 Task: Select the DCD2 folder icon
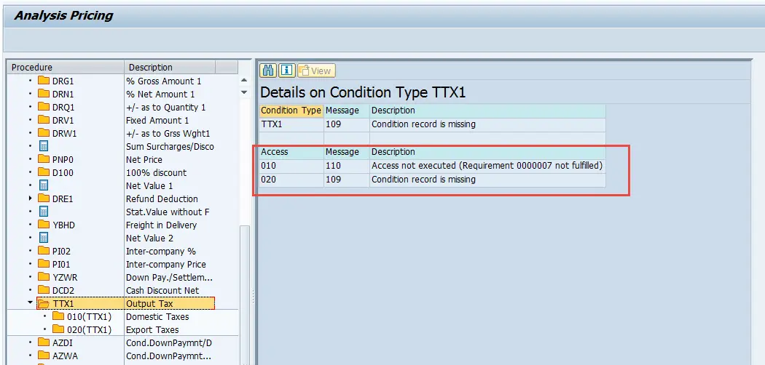pyautogui.click(x=44, y=291)
